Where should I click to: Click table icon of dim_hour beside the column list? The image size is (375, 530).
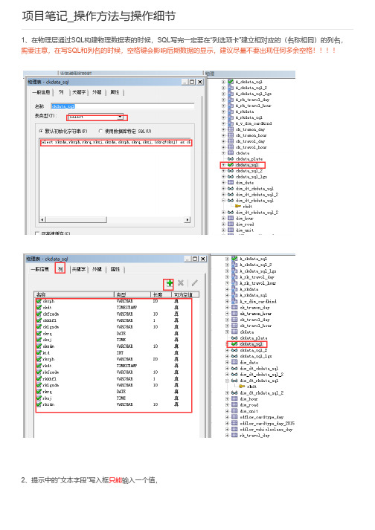coord(234,399)
